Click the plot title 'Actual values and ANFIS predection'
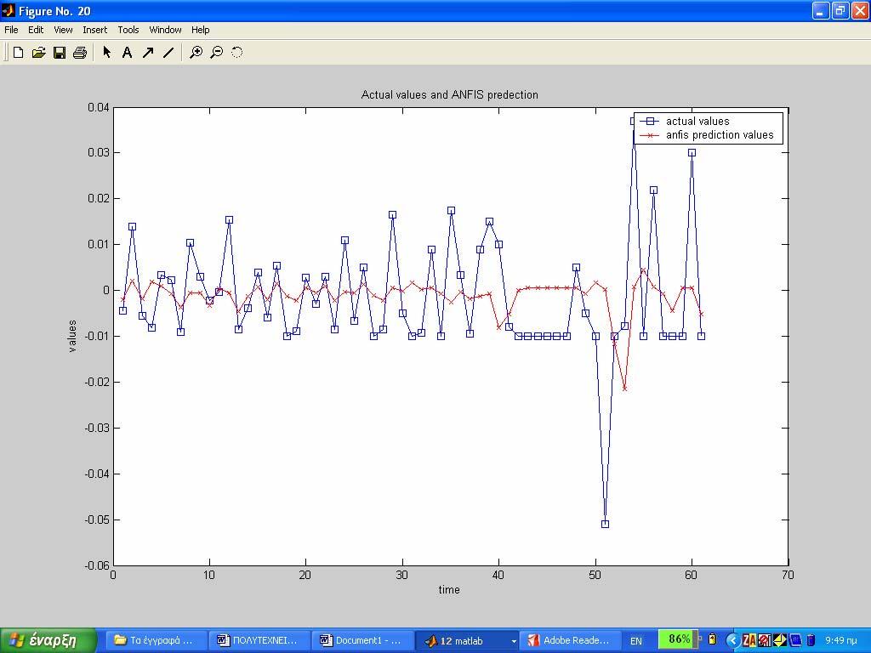This screenshot has width=871, height=653. 449,94
